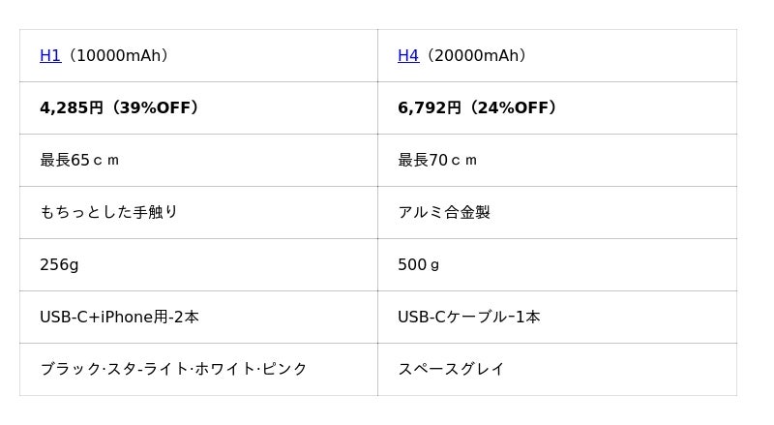Click the 256g weight cell
774x425 pixels.
point(59,265)
